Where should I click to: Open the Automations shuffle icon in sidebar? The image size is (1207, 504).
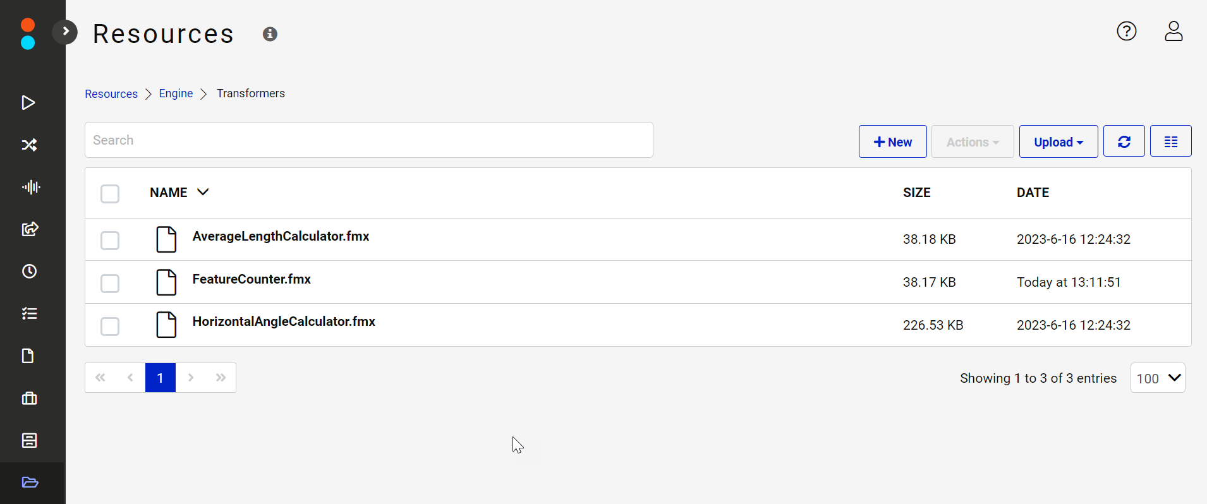click(x=29, y=145)
